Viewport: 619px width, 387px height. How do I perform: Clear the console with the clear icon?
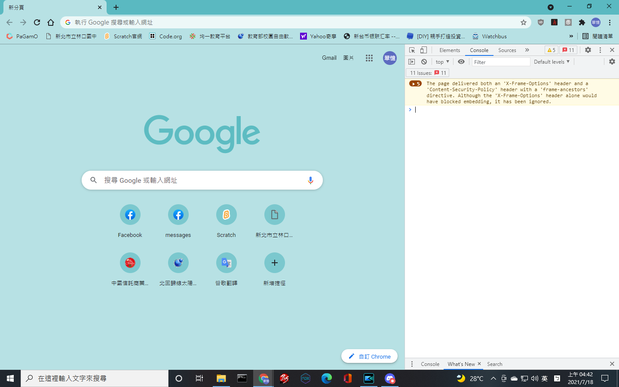424,61
